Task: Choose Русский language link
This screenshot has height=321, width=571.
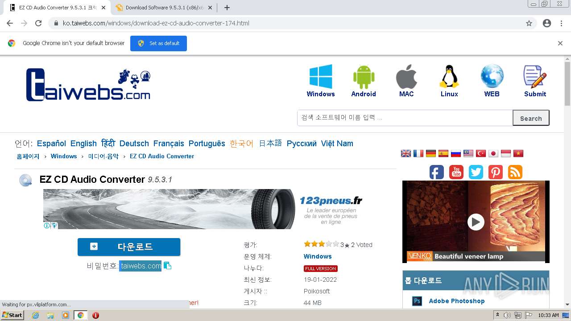Action: click(302, 144)
